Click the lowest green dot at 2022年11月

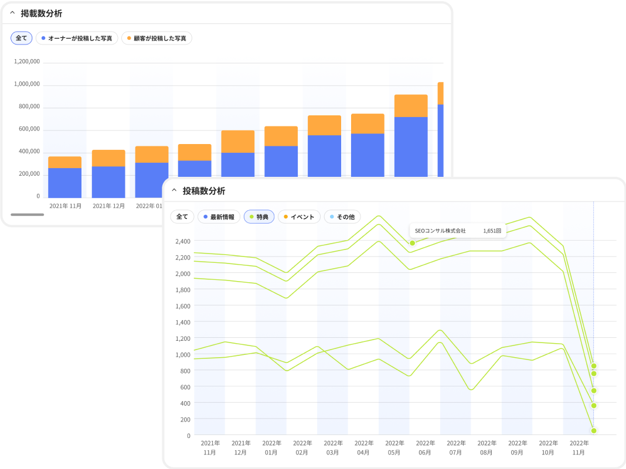click(x=594, y=431)
